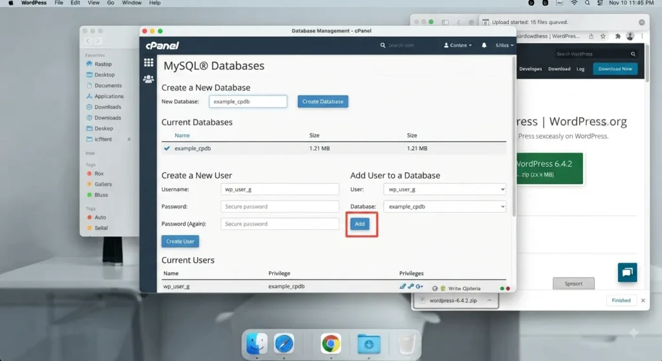Click the link icon in wp_user_g row
The height and width of the screenshot is (361, 662).
click(x=411, y=286)
